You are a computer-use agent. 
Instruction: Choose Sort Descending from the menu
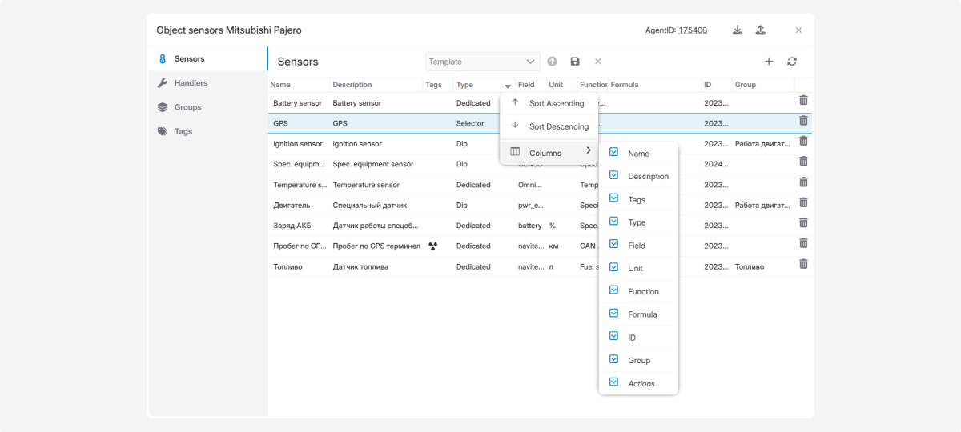tap(558, 126)
